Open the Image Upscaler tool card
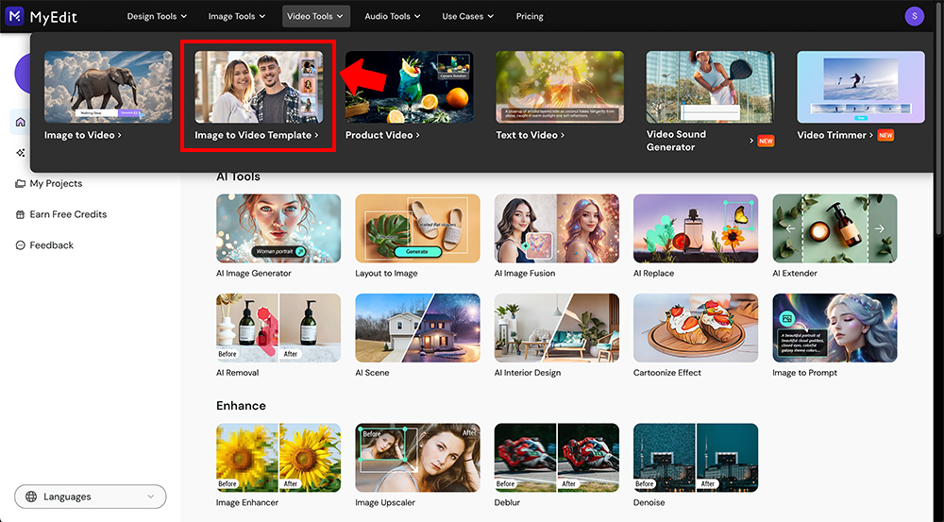Image resolution: width=944 pixels, height=522 pixels. [418, 458]
